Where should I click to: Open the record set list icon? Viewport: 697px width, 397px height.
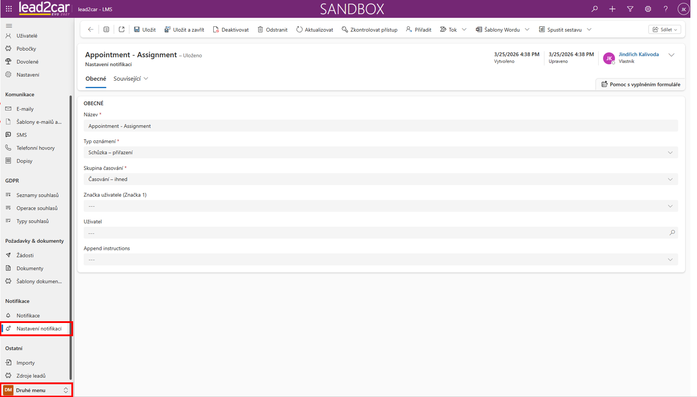click(106, 30)
